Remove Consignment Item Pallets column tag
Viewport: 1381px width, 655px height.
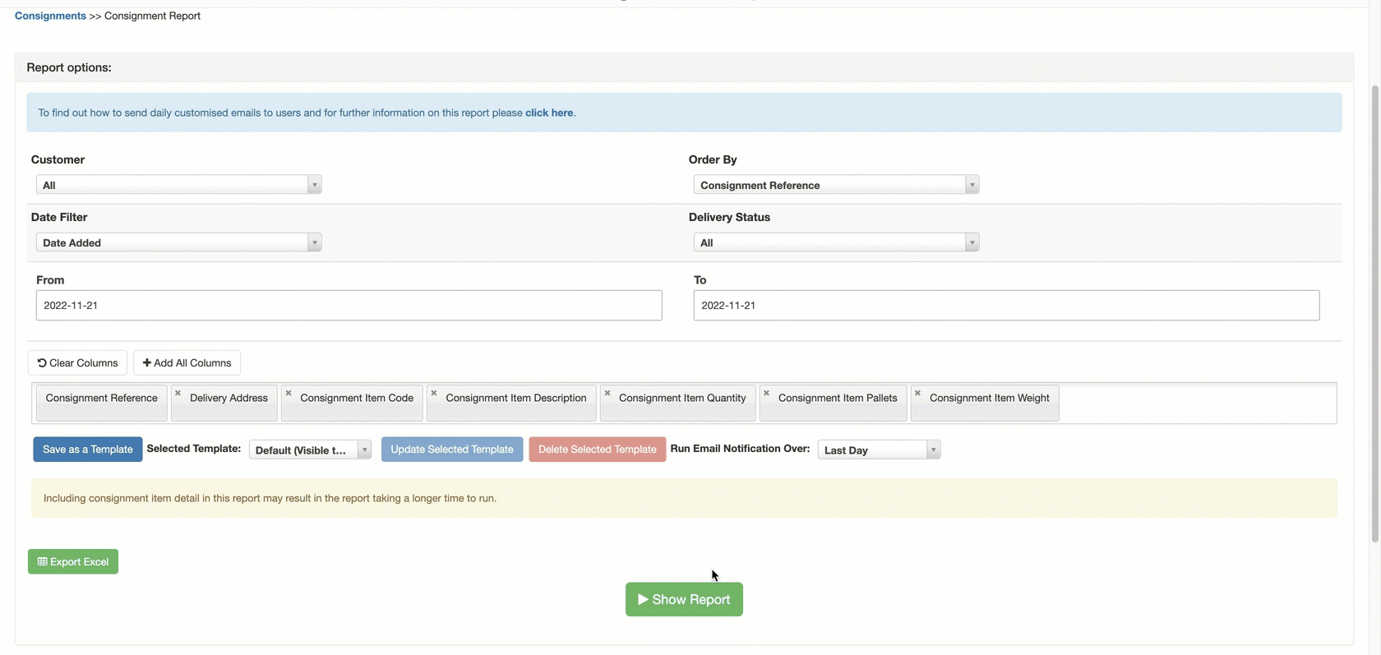[x=766, y=393]
